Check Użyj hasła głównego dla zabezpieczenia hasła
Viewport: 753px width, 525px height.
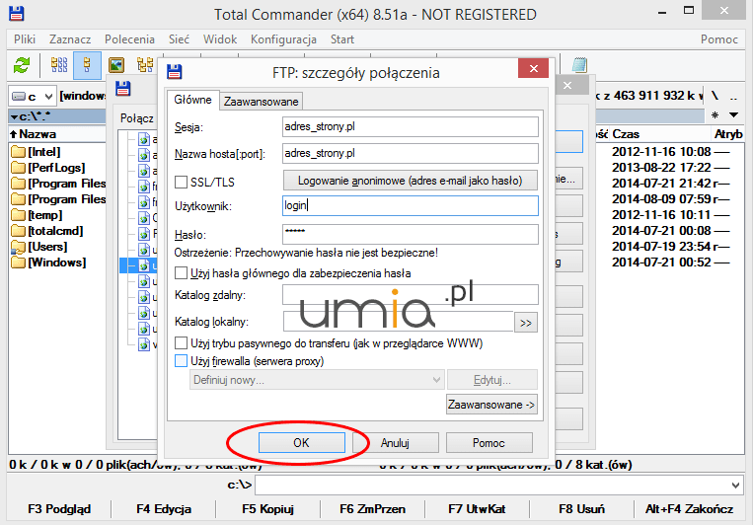coord(181,273)
